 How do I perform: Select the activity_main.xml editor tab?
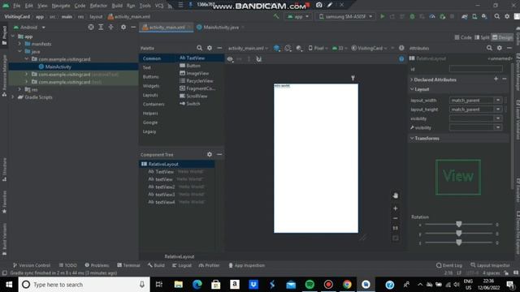click(x=167, y=27)
